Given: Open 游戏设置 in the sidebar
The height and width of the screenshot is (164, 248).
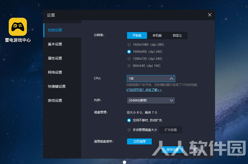Looking at the screenshot, I should tap(63, 100).
